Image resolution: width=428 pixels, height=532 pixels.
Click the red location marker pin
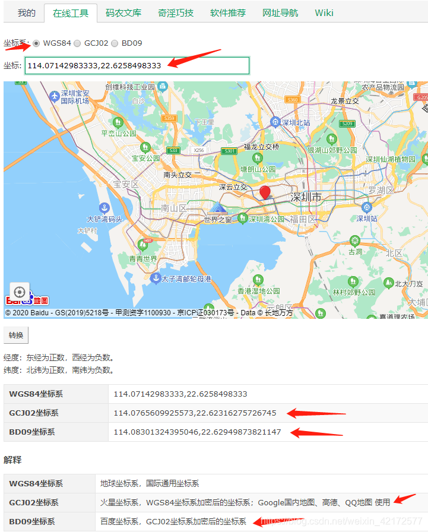tap(265, 192)
